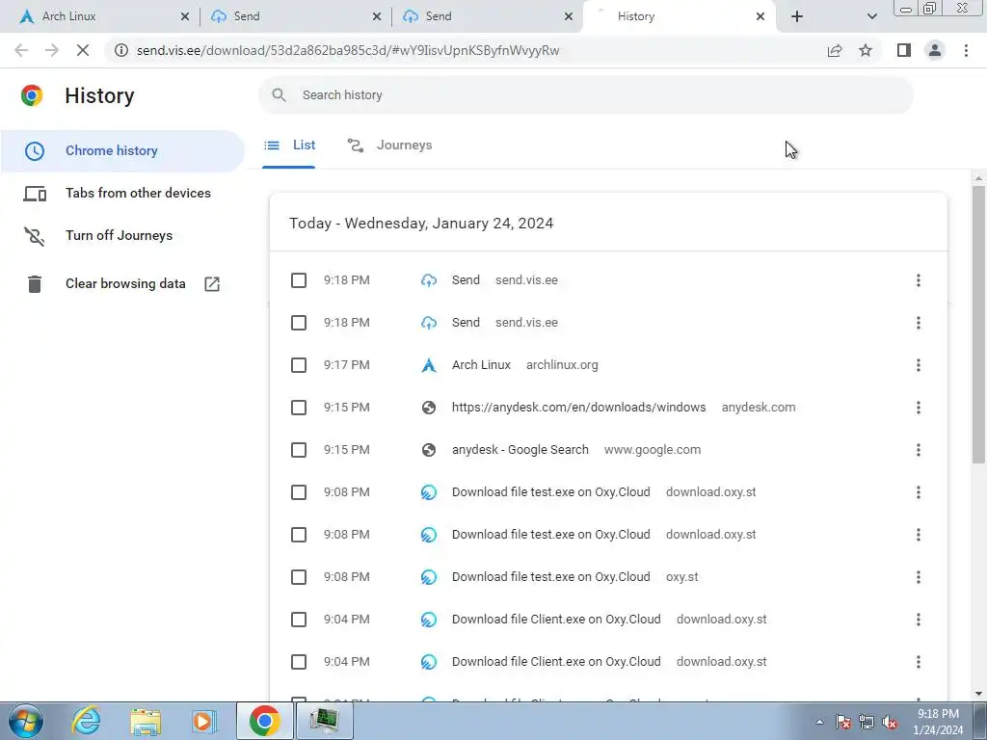Click the Action Center flag icon

tap(843, 723)
